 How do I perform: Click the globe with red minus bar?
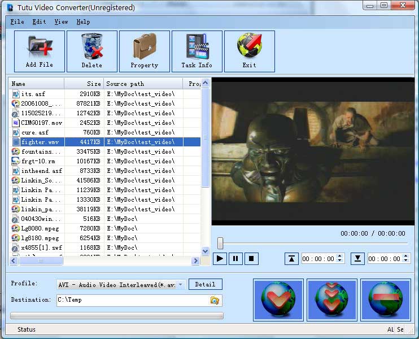pyautogui.click(x=386, y=299)
